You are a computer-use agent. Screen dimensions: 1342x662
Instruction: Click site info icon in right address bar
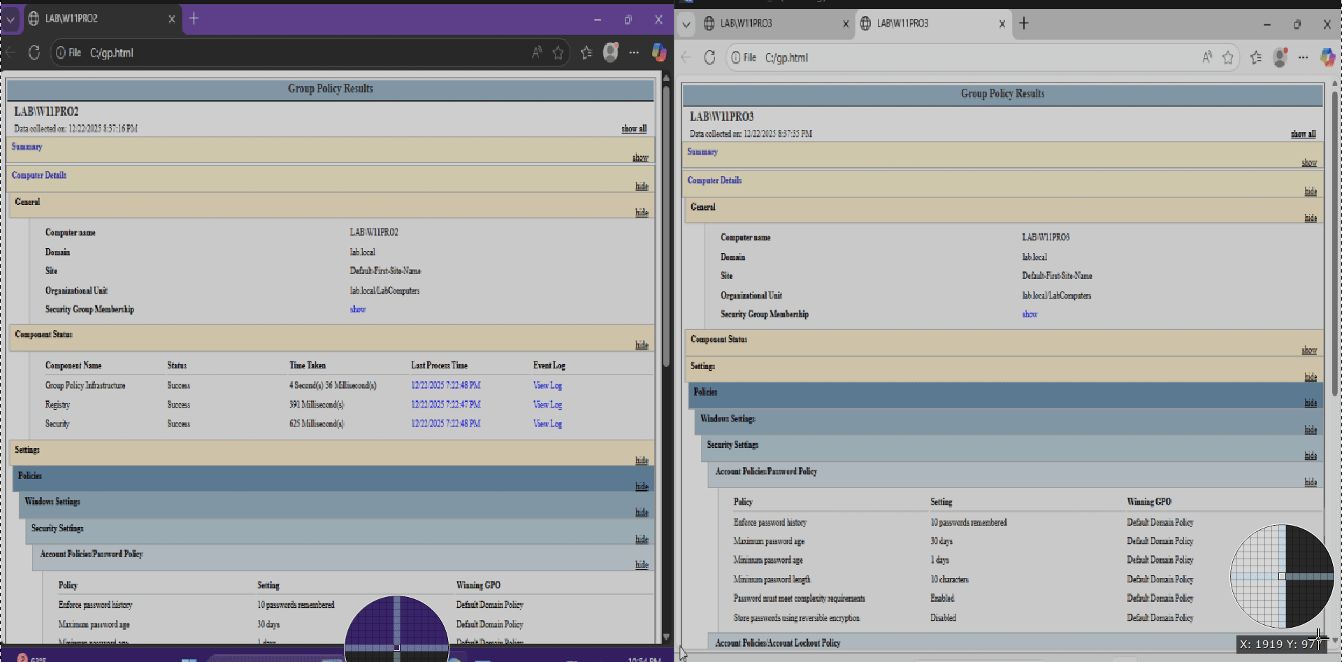(x=736, y=58)
